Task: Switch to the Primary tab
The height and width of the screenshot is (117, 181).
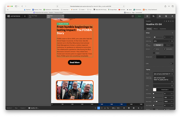Action: point(149,29)
